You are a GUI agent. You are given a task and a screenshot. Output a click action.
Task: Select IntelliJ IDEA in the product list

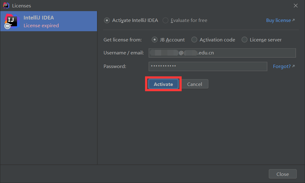(x=49, y=21)
